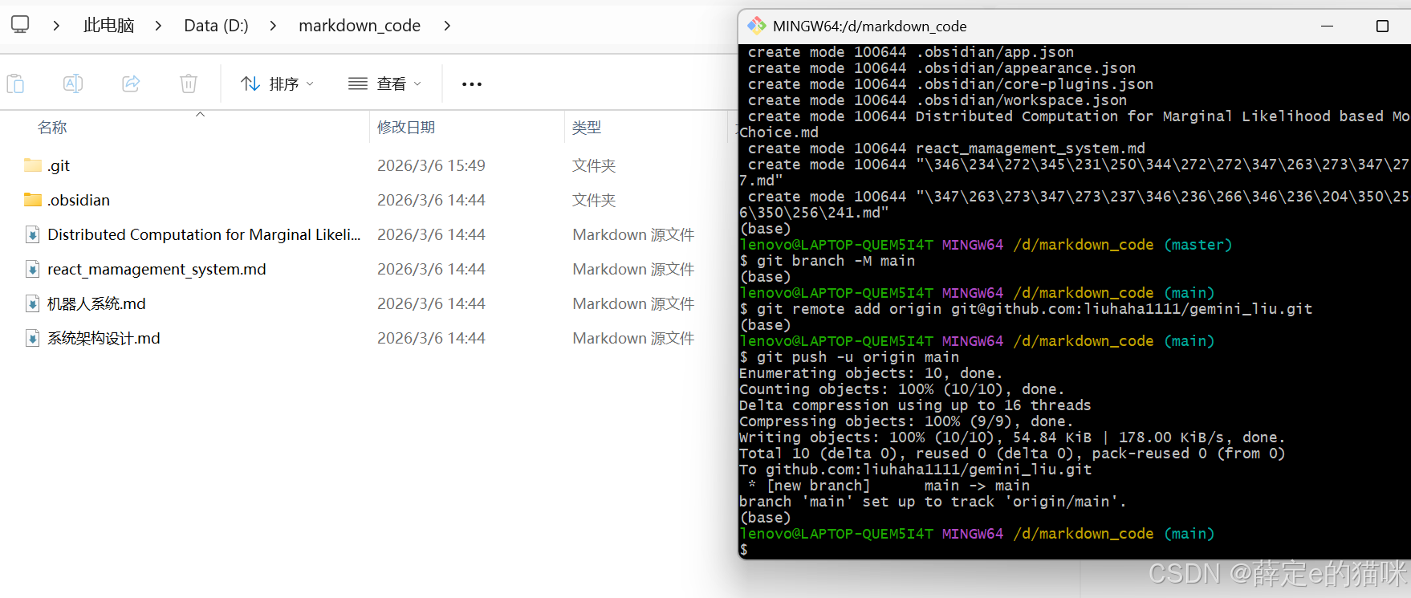Click the Paste clipboard icon in Explorer toolbar
Image resolution: width=1411 pixels, height=598 pixels.
pos(15,83)
